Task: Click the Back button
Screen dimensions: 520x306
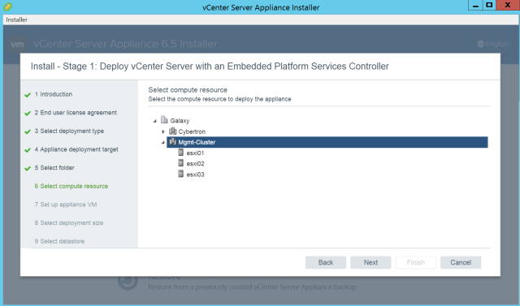Action: pos(326,262)
